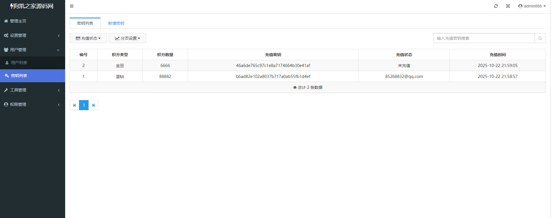Open 用户列表 in the sidebar
This screenshot has height=218, width=551.
click(33, 63)
